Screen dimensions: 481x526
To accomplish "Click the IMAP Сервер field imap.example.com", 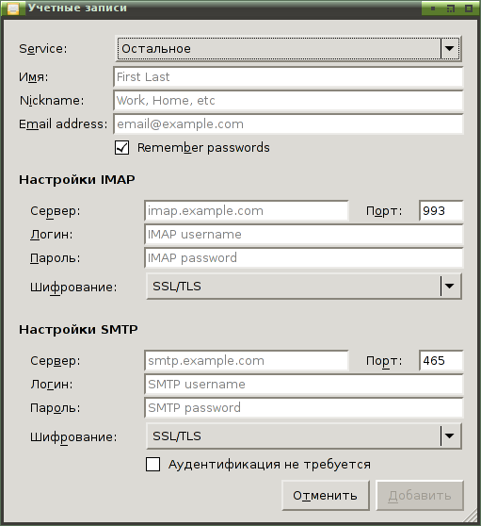I will tap(247, 210).
